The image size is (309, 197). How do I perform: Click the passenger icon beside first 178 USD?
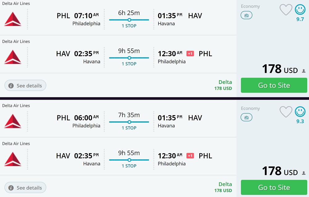click(304, 71)
